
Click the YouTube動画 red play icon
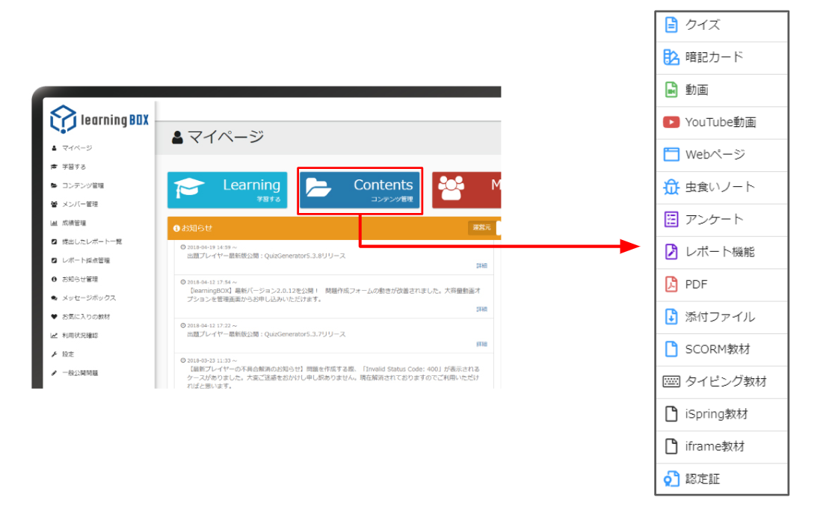tap(671, 122)
